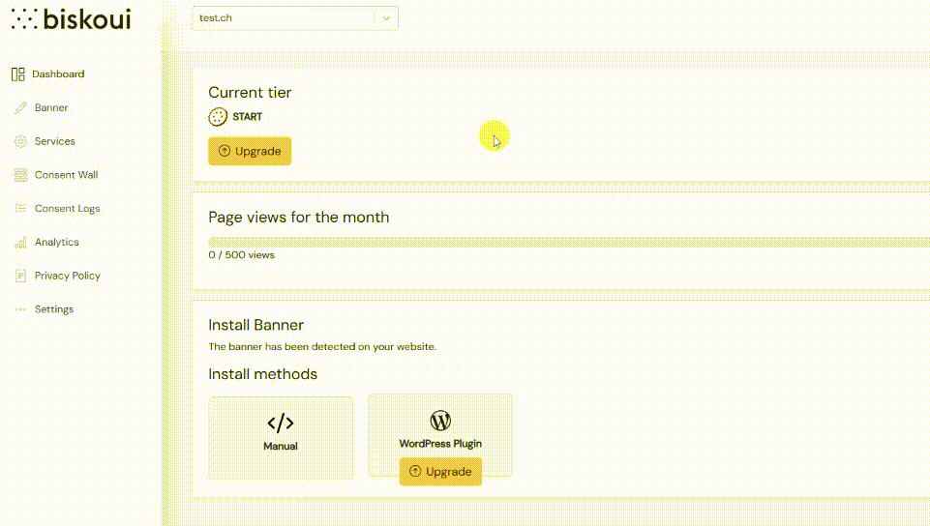The width and height of the screenshot is (930, 526).
Task: Open the Privacy Policy section
Action: pyautogui.click(x=67, y=276)
